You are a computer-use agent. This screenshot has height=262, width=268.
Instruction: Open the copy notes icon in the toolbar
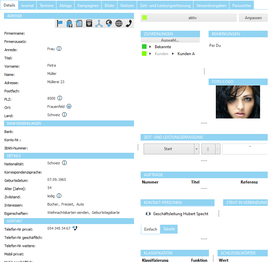click(79, 24)
